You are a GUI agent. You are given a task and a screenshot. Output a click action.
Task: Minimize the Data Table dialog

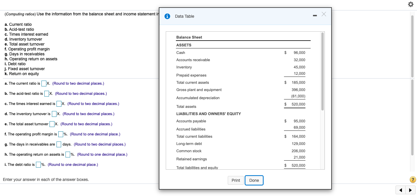(315, 15)
